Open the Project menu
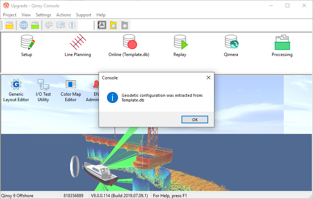 point(9,15)
